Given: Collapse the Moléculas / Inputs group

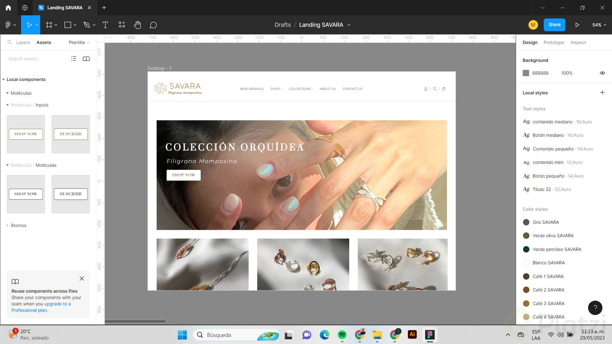Looking at the screenshot, I should click(x=7, y=105).
